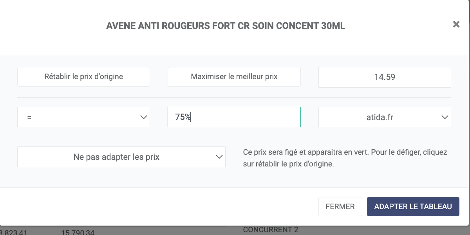Open the 'Ne pas adapter les prix' dropdown

(x=121, y=157)
